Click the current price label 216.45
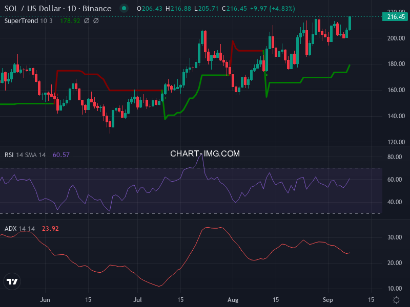Screen dimensions: 410x307 coord(396,17)
